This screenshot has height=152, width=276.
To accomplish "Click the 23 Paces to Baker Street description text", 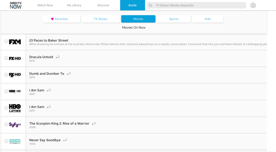I will 148,44.
